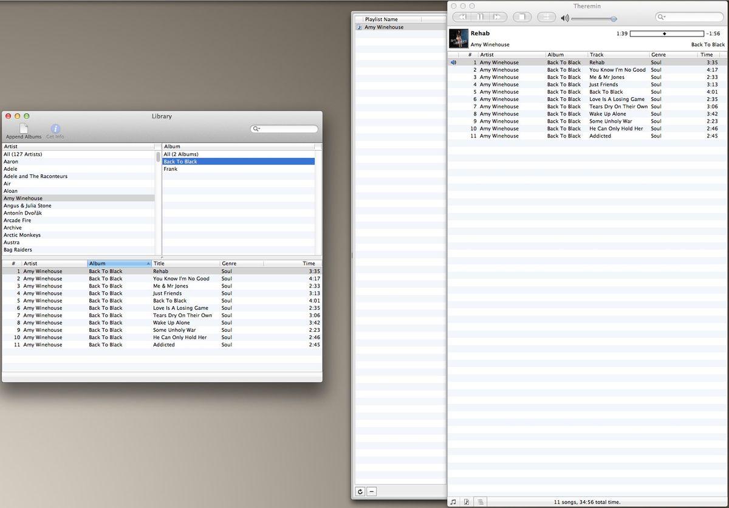Sort Theremin playlist by Artist column header
This screenshot has height=508, width=729.
point(512,55)
